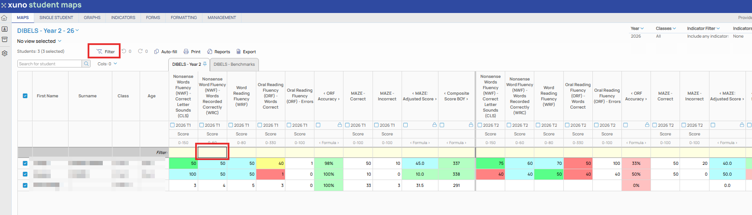Open the Reports menu
752x215 pixels.
pyautogui.click(x=219, y=51)
